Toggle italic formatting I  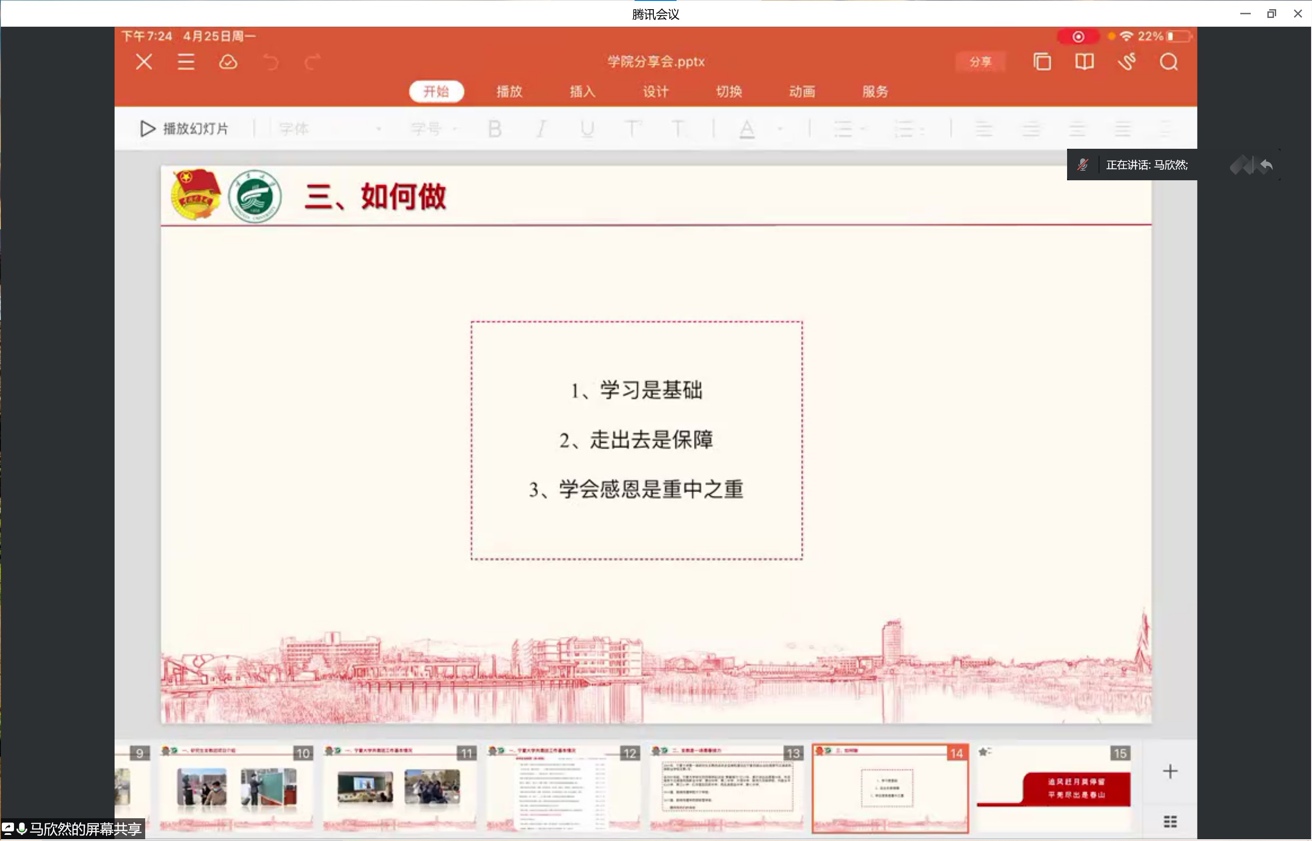click(x=541, y=129)
